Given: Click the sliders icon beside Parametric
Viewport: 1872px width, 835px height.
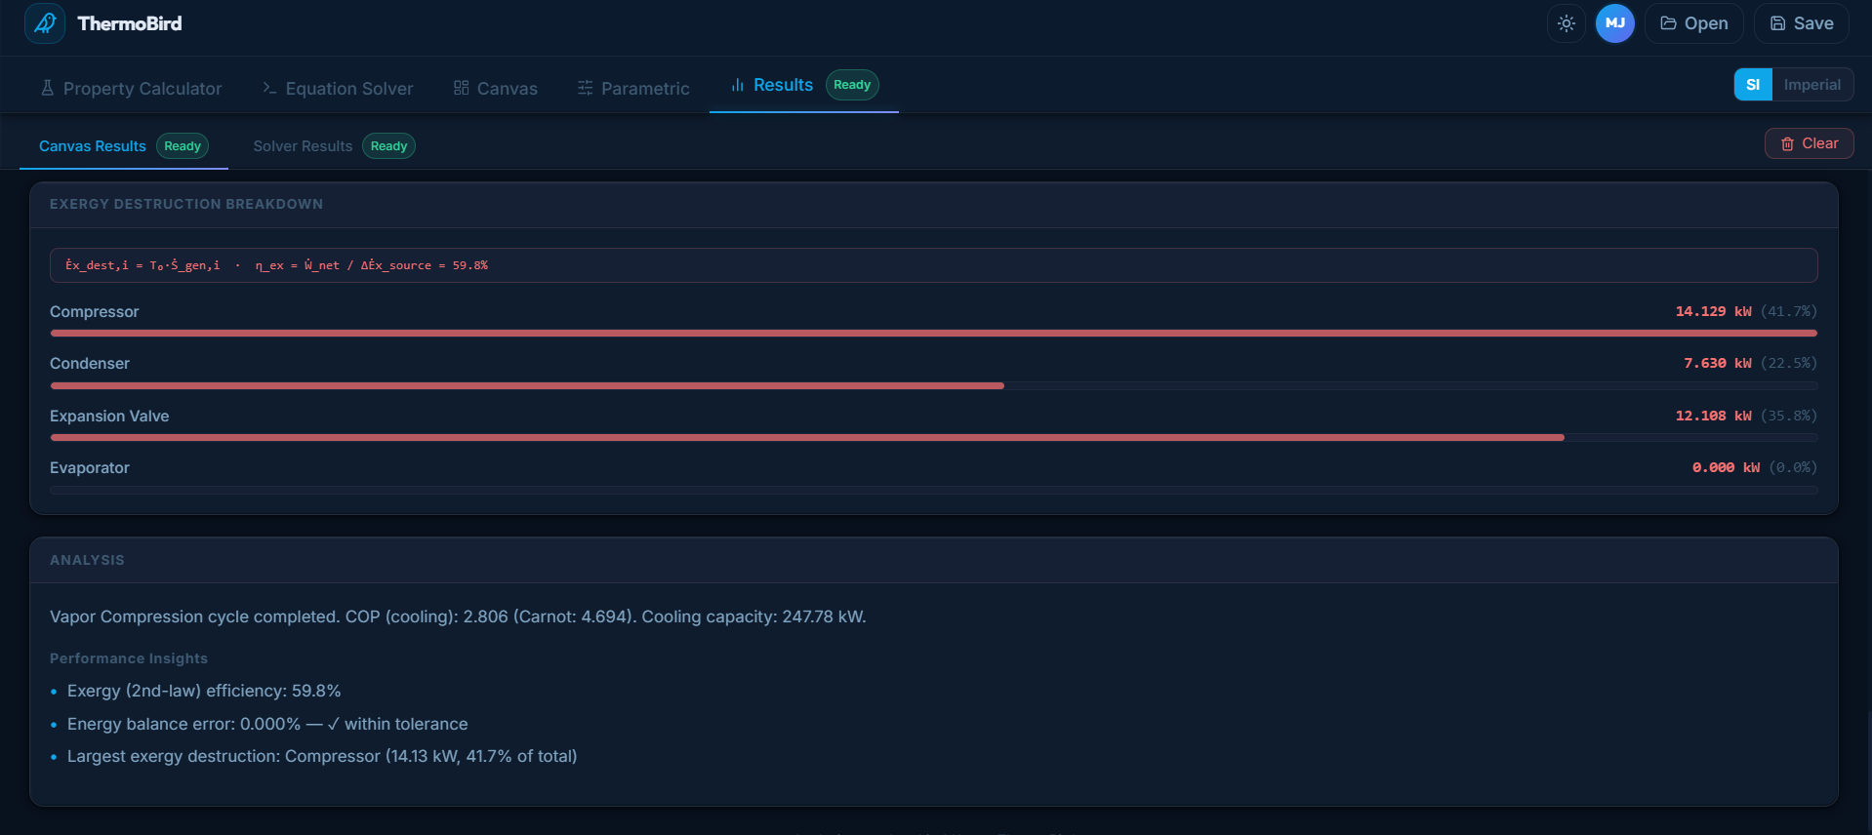Looking at the screenshot, I should coord(586,89).
